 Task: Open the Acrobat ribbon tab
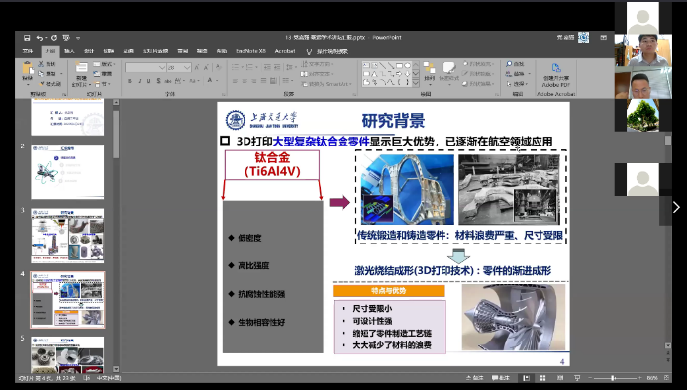285,51
